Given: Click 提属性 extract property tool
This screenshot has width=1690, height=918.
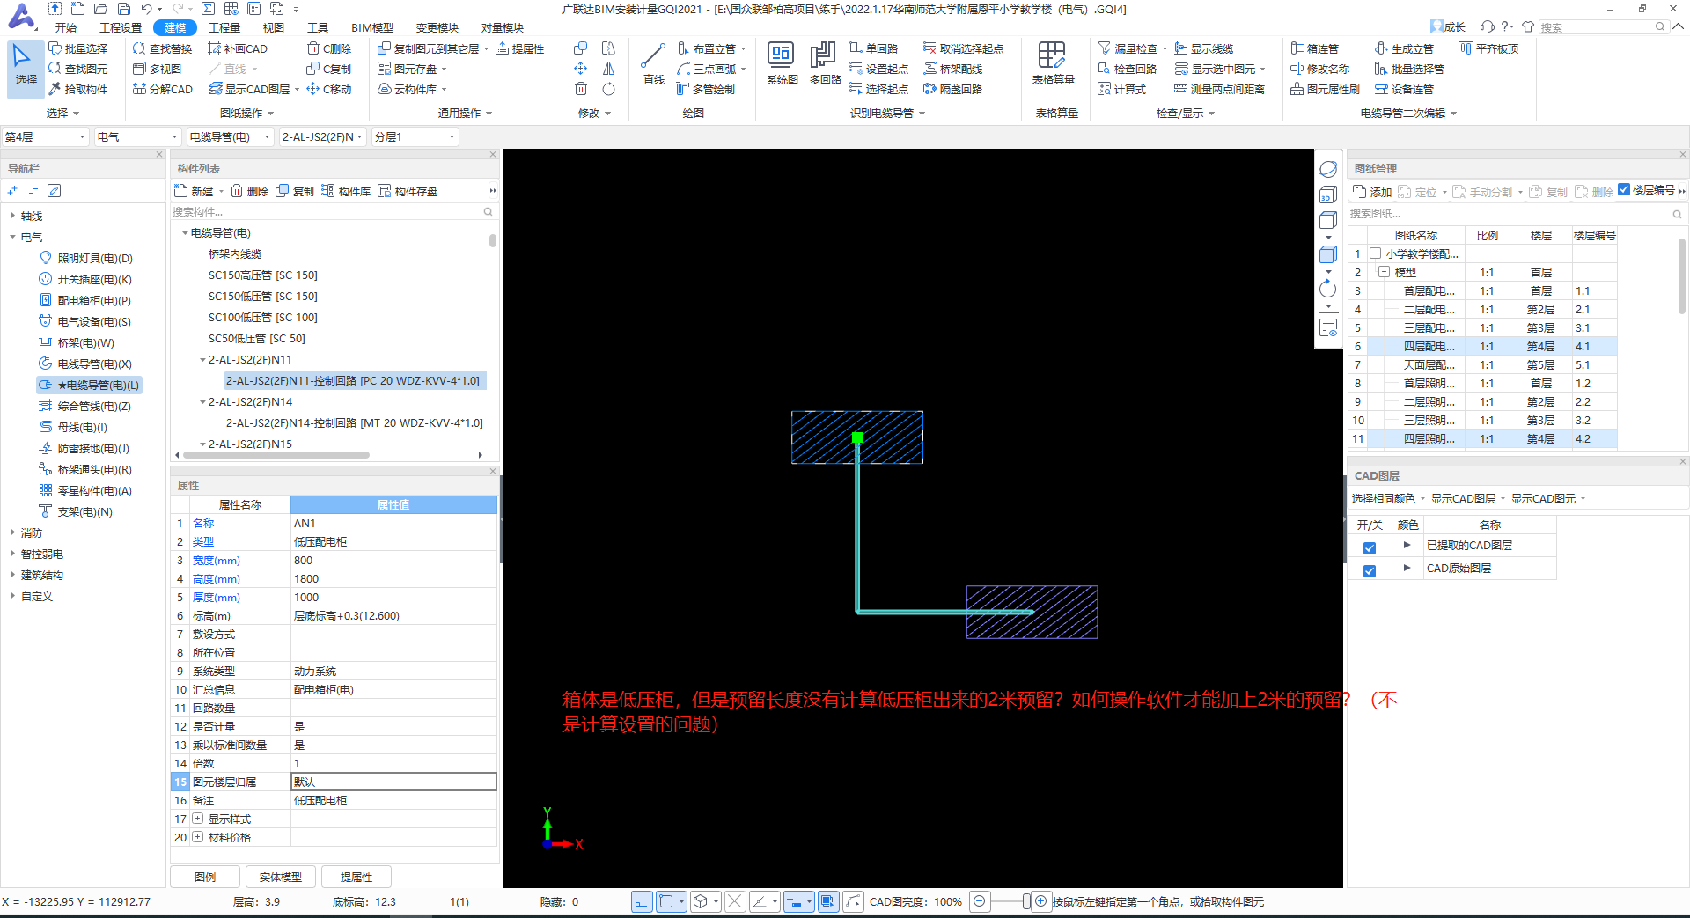Looking at the screenshot, I should pyautogui.click(x=519, y=48).
